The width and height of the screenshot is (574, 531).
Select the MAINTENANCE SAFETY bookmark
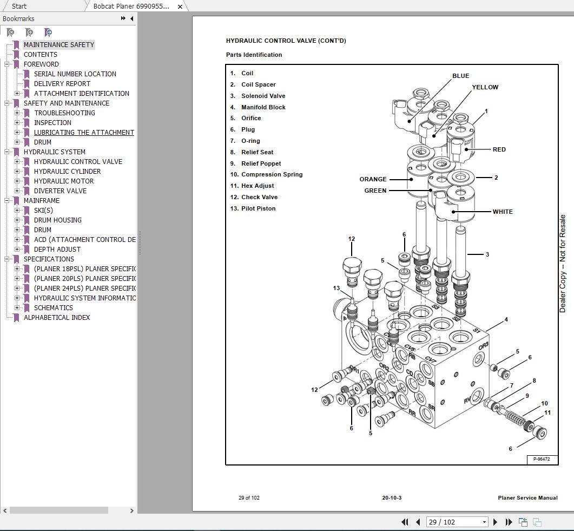point(60,44)
